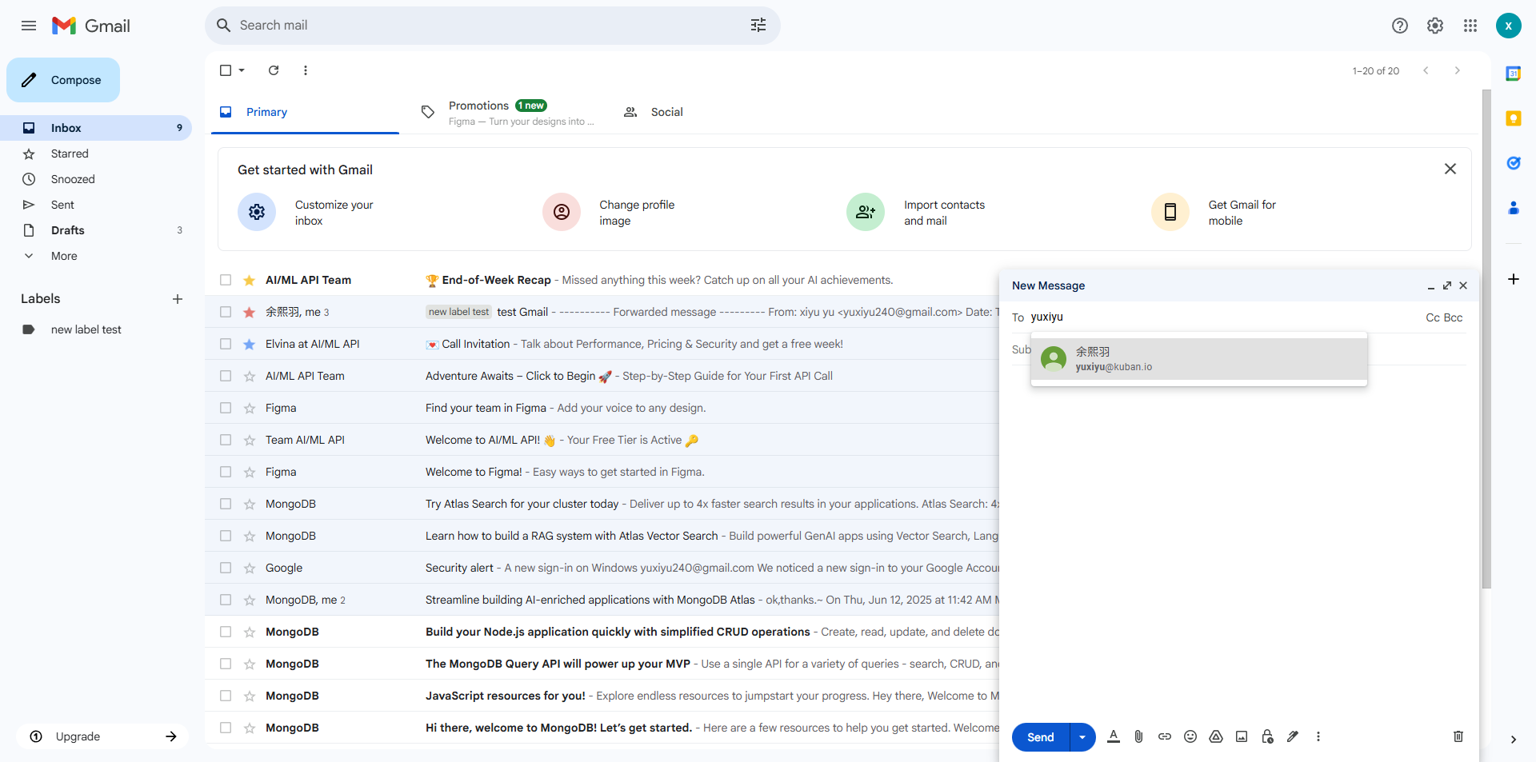Switch to the Primary tab

(305, 112)
